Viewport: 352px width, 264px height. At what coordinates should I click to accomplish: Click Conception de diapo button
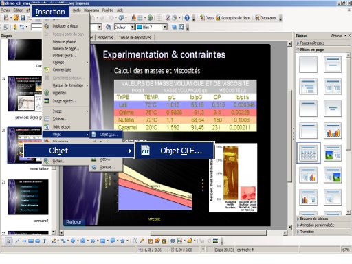point(233,18)
